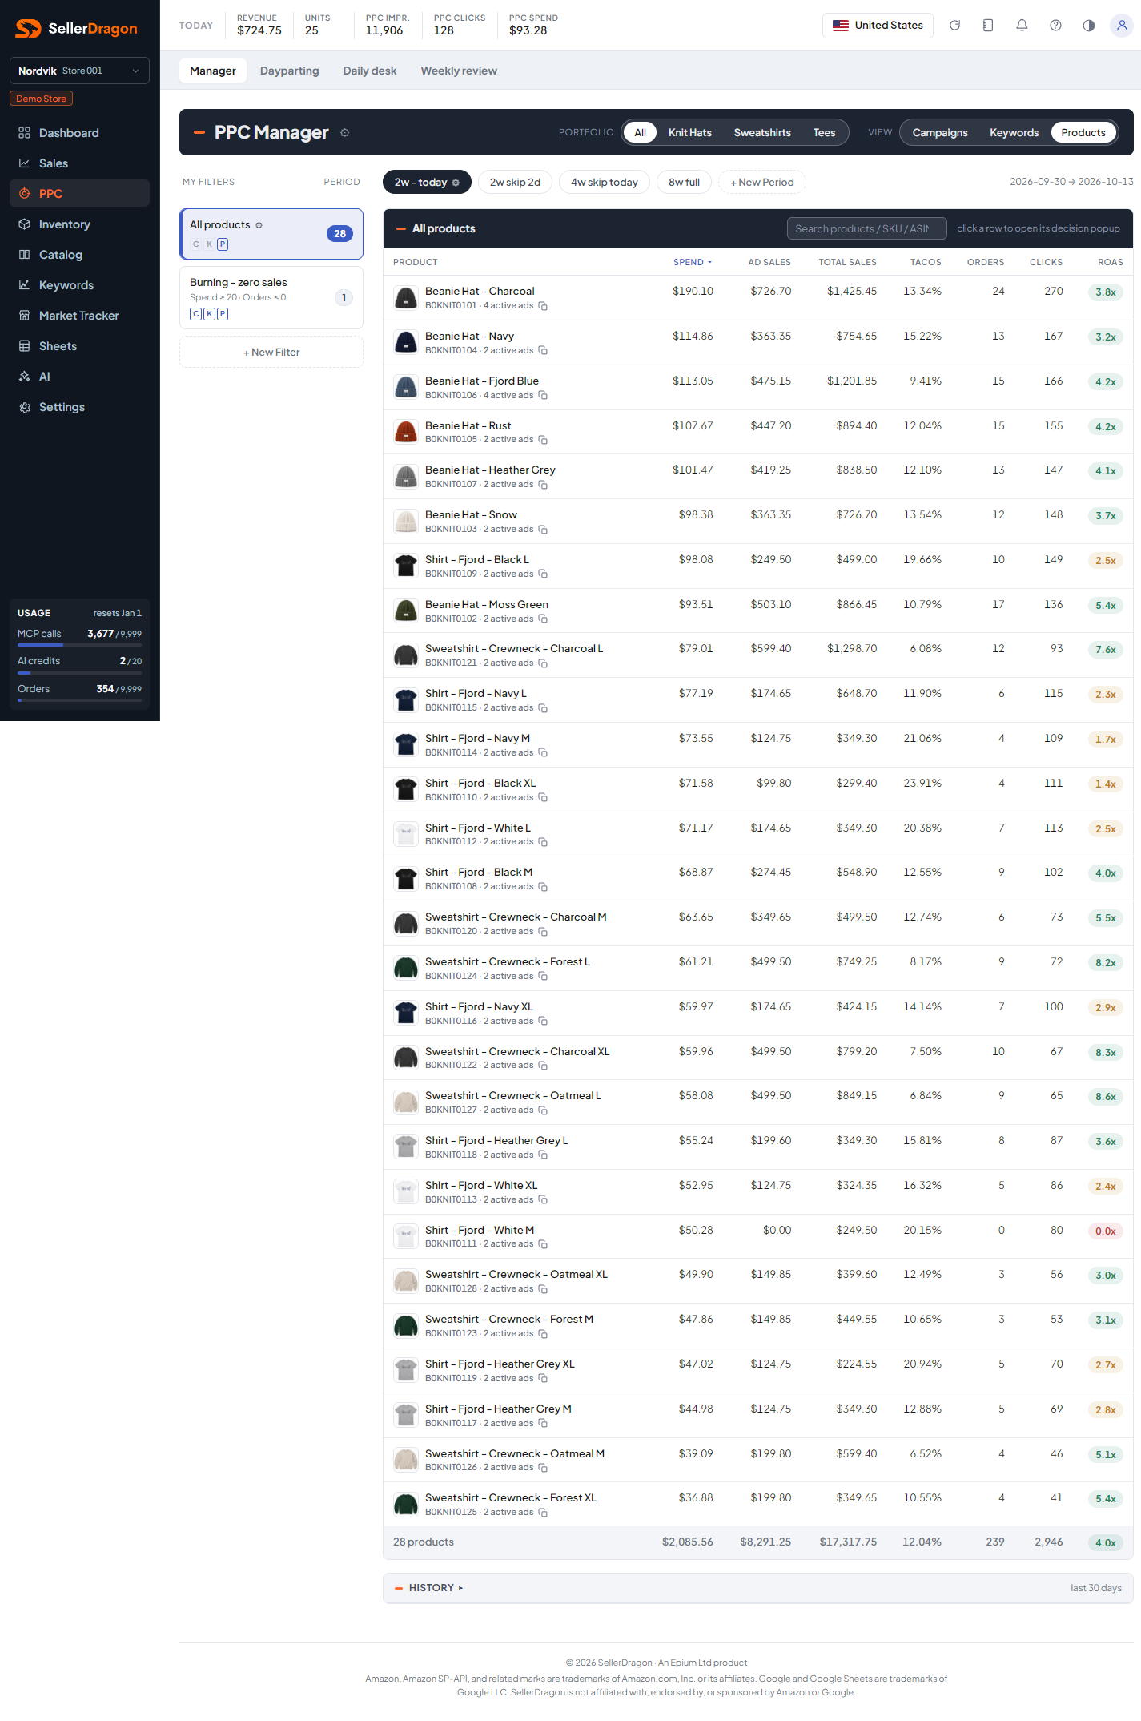This screenshot has width=1141, height=1721.
Task: Open the Nordvik Store 001 selector
Action: coord(79,71)
